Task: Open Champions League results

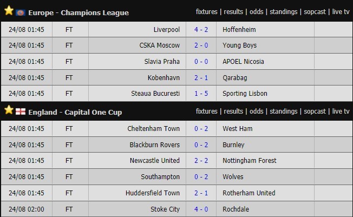Action: click(233, 12)
